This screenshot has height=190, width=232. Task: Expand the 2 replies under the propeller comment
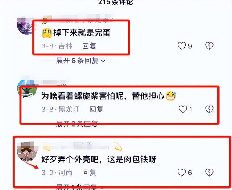[x=80, y=124]
